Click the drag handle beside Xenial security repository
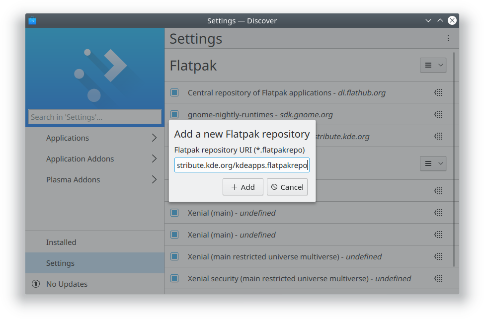The height and width of the screenshot is (319, 484). [x=439, y=278]
